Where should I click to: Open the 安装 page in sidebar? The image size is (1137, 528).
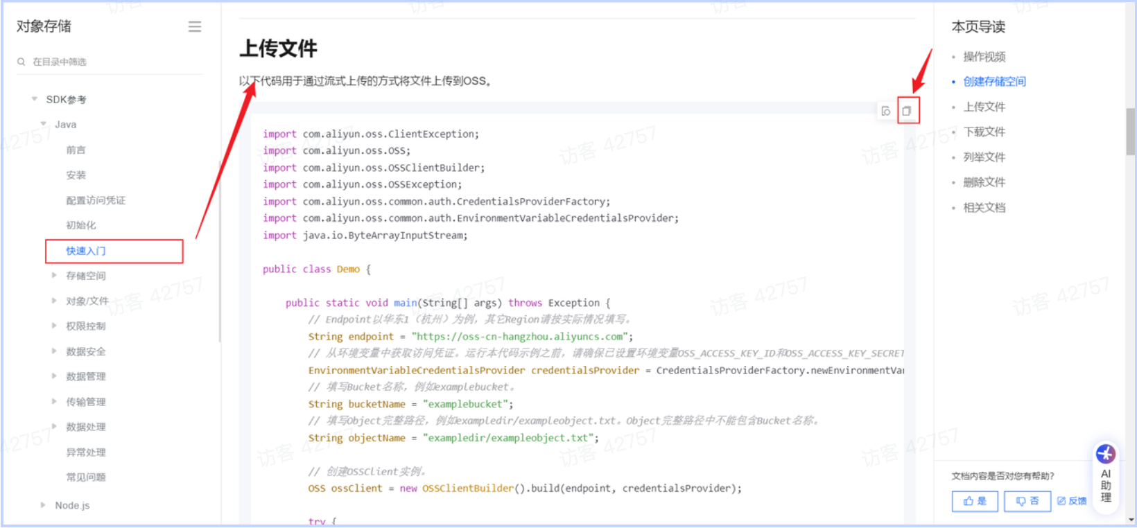coord(76,175)
